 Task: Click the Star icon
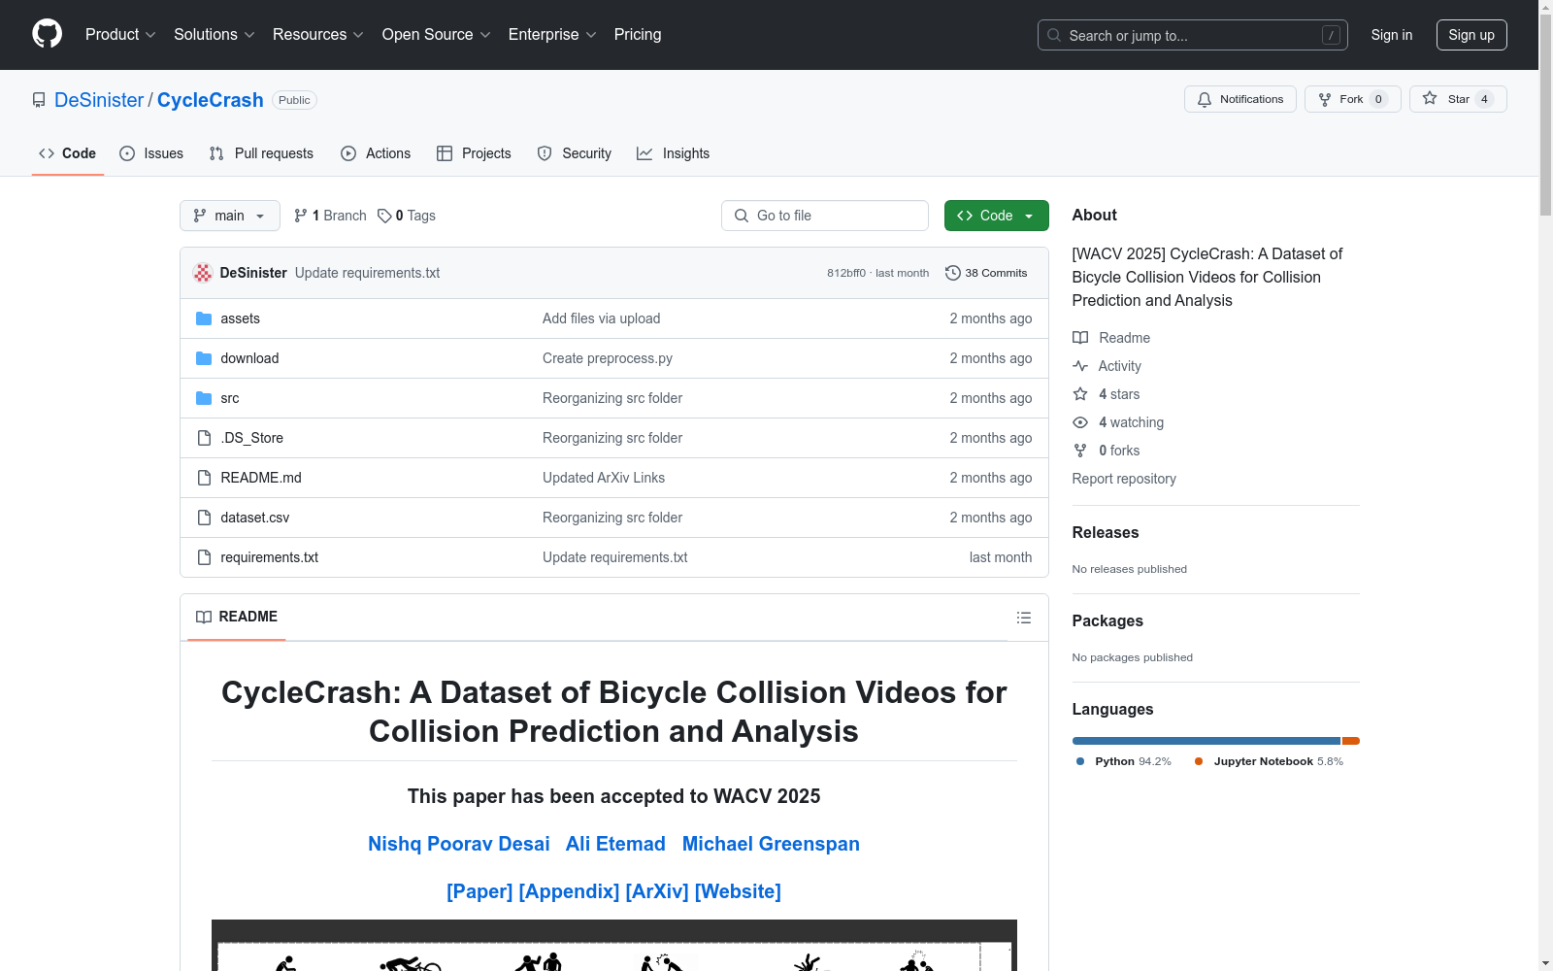coord(1430,98)
